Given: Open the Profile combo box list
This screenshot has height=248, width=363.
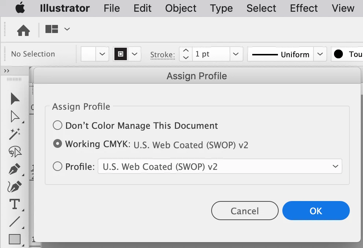Looking at the screenshot, I should click(x=220, y=166).
